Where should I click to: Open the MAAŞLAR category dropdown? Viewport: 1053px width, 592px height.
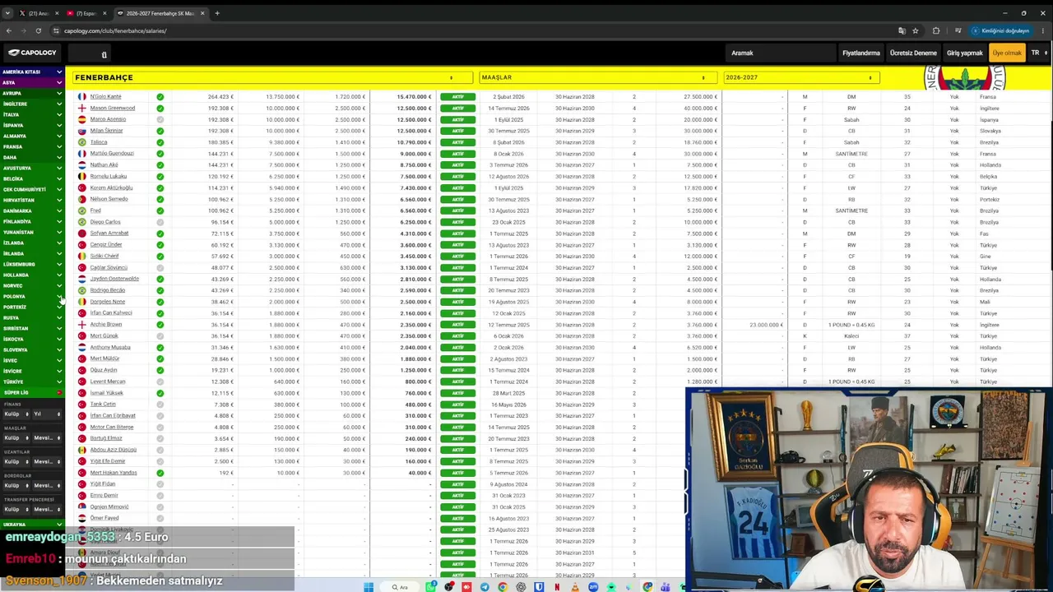(x=596, y=77)
